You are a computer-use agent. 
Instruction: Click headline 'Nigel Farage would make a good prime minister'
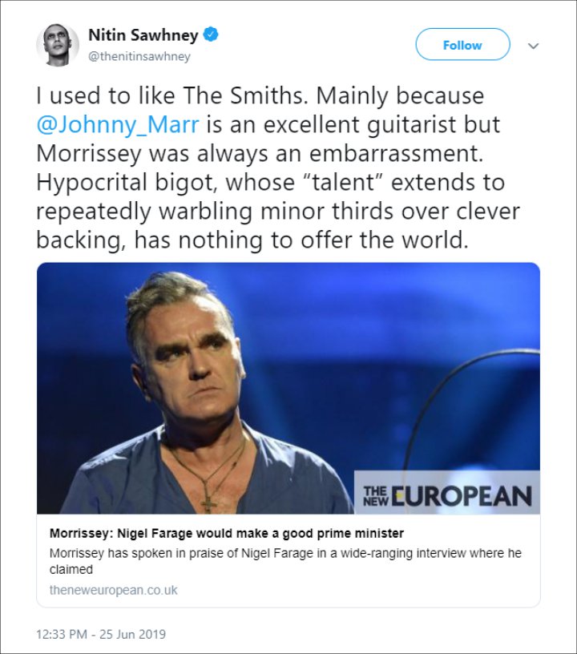tap(260, 533)
